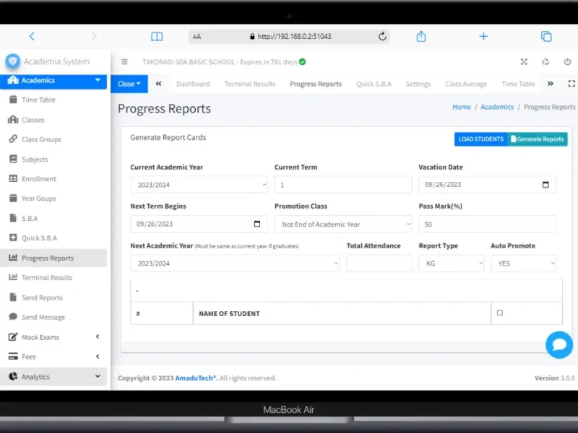Switch to the Terminal Results tab
578x433 pixels.
(x=250, y=84)
